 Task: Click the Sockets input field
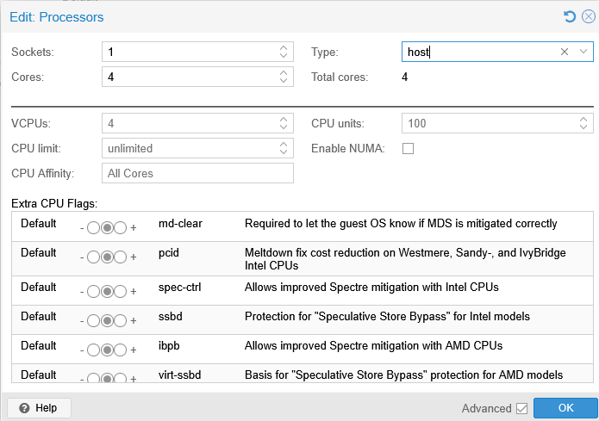[188, 53]
